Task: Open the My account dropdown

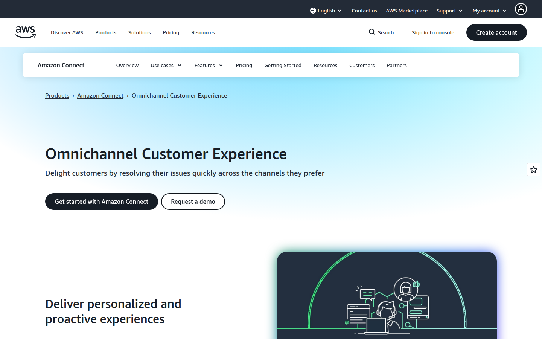Action: [x=489, y=11]
